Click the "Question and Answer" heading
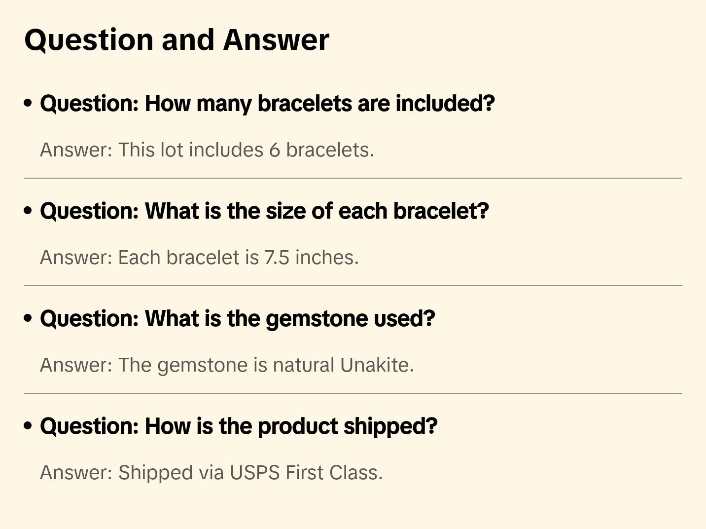The height and width of the screenshot is (529, 706). (x=176, y=40)
